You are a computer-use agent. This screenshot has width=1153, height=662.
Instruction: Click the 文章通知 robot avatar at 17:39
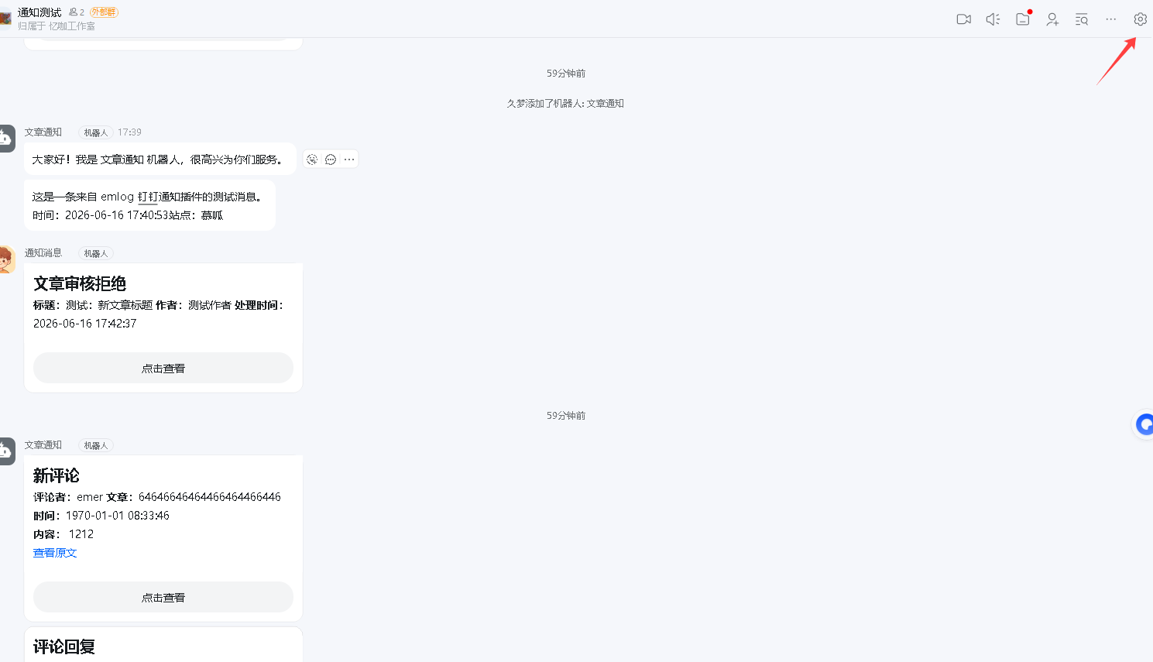6,139
